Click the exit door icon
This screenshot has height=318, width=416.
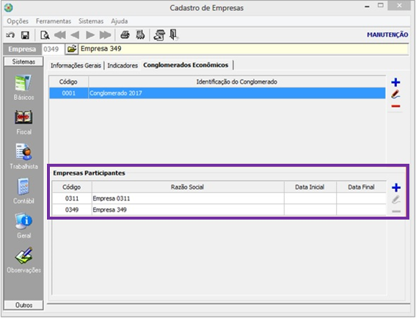point(174,35)
